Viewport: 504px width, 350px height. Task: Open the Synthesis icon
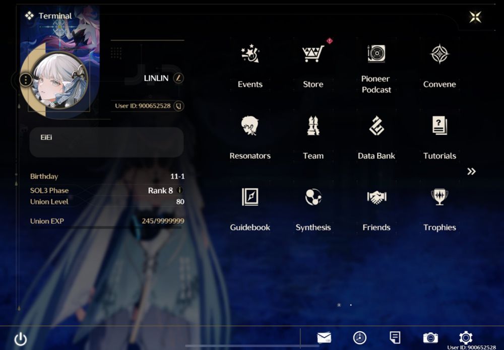313,197
